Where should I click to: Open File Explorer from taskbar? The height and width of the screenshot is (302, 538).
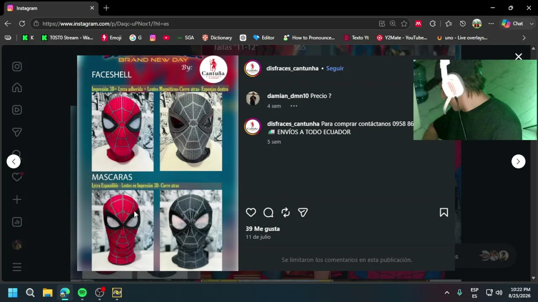tap(47, 292)
